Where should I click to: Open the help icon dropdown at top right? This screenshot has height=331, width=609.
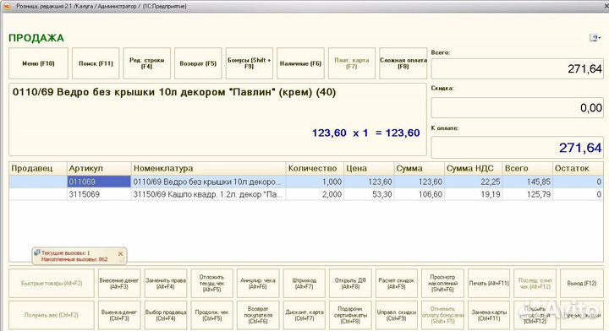pyautogui.click(x=595, y=38)
